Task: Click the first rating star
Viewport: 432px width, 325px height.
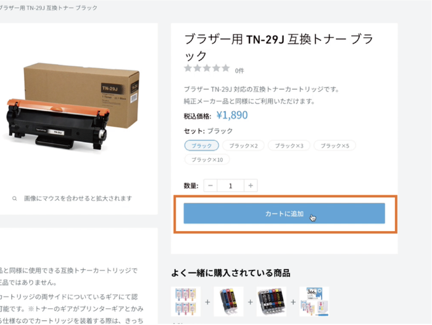Action: (188, 68)
